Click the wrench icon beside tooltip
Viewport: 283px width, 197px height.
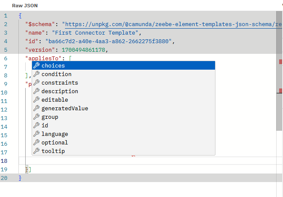(36, 151)
